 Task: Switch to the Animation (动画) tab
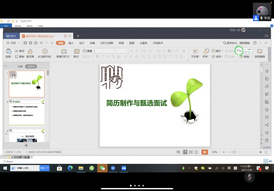92,43
